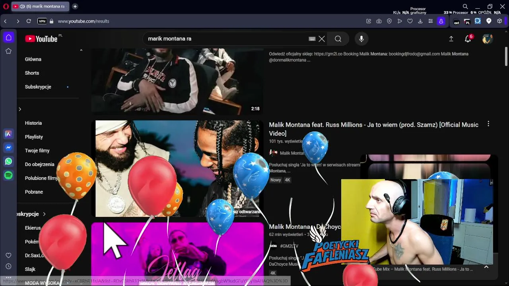The image size is (509, 286).
Task: Open the #GM2LTV channel link
Action: click(289, 246)
